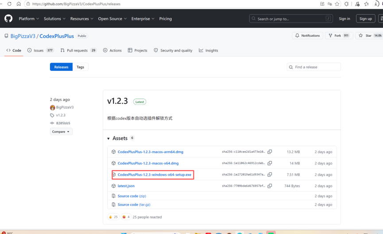The width and height of the screenshot is (383, 234).
Task: Click the 25 people reacted text
Action: (x=147, y=217)
